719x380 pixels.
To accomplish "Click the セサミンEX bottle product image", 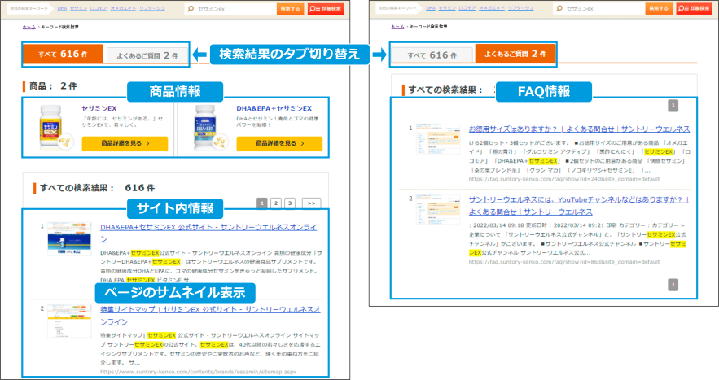I will tap(55, 127).
